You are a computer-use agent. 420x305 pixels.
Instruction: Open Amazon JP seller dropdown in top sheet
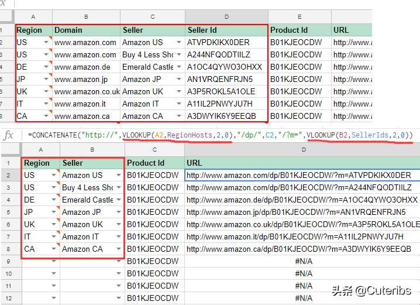[x=179, y=79]
